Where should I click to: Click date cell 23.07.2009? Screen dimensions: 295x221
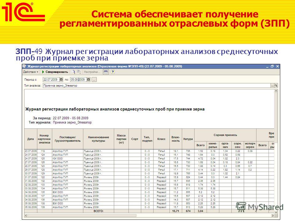tap(31, 151)
